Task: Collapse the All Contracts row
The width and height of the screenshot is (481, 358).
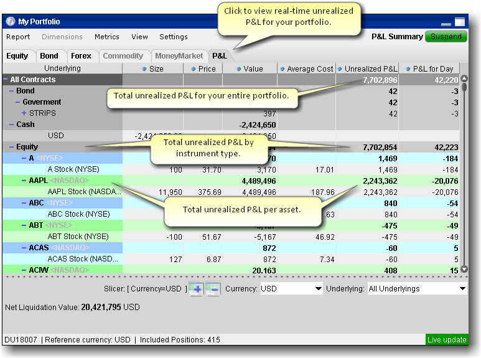Action: (x=6, y=80)
